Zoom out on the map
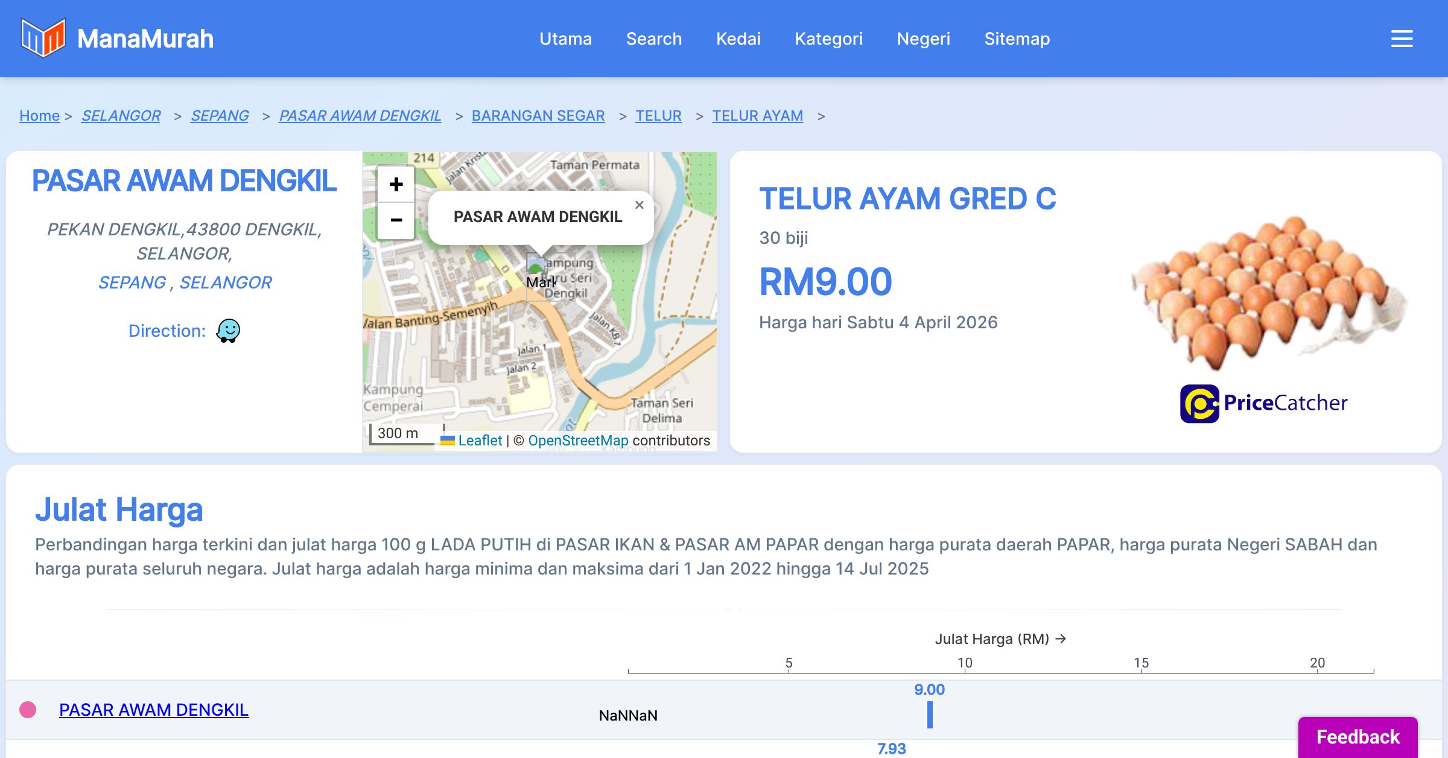 coord(396,220)
